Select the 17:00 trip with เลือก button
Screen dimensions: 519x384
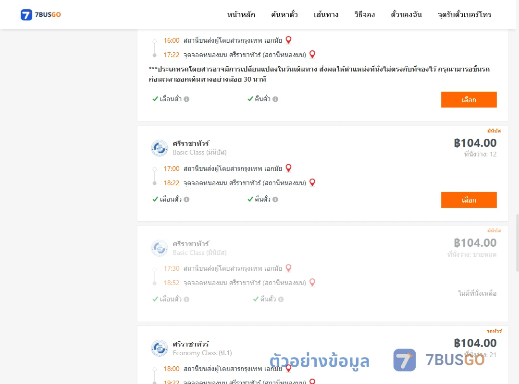[x=469, y=200]
